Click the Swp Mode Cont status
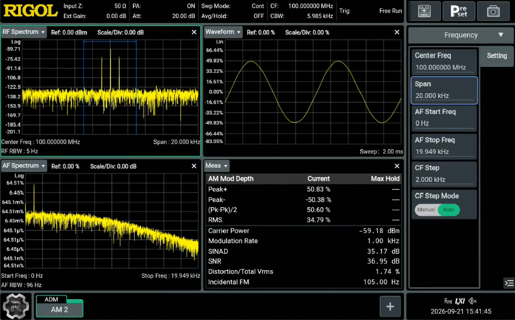The width and height of the screenshot is (515, 320). click(x=232, y=6)
